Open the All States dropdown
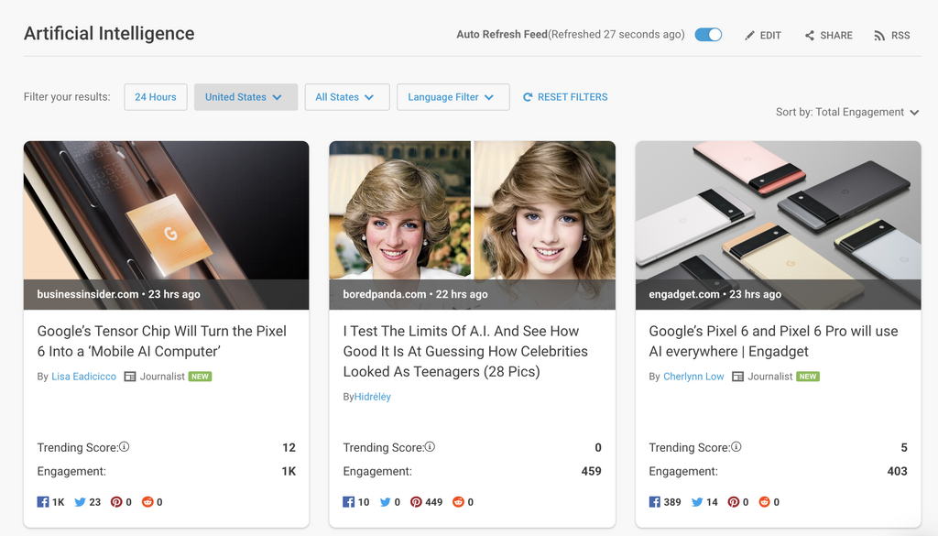The height and width of the screenshot is (536, 938). [346, 97]
